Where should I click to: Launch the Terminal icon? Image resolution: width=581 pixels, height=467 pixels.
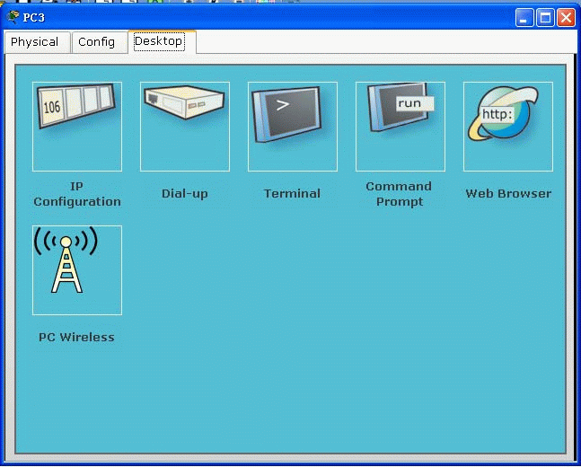293,127
